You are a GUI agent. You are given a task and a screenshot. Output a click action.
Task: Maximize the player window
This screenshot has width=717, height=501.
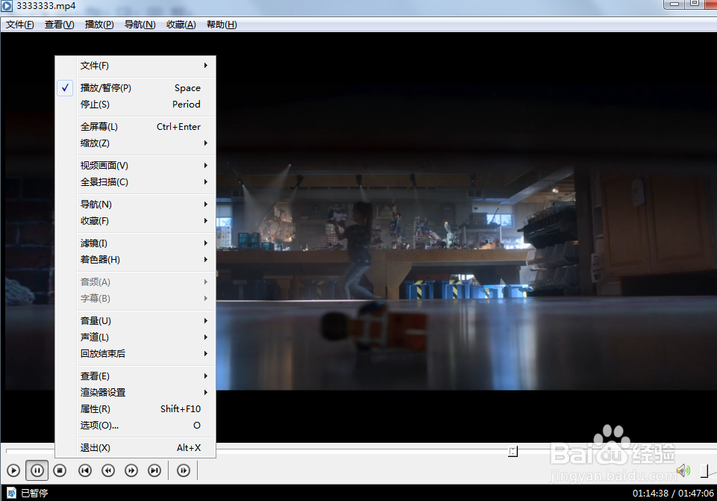pyautogui.click(x=694, y=4)
